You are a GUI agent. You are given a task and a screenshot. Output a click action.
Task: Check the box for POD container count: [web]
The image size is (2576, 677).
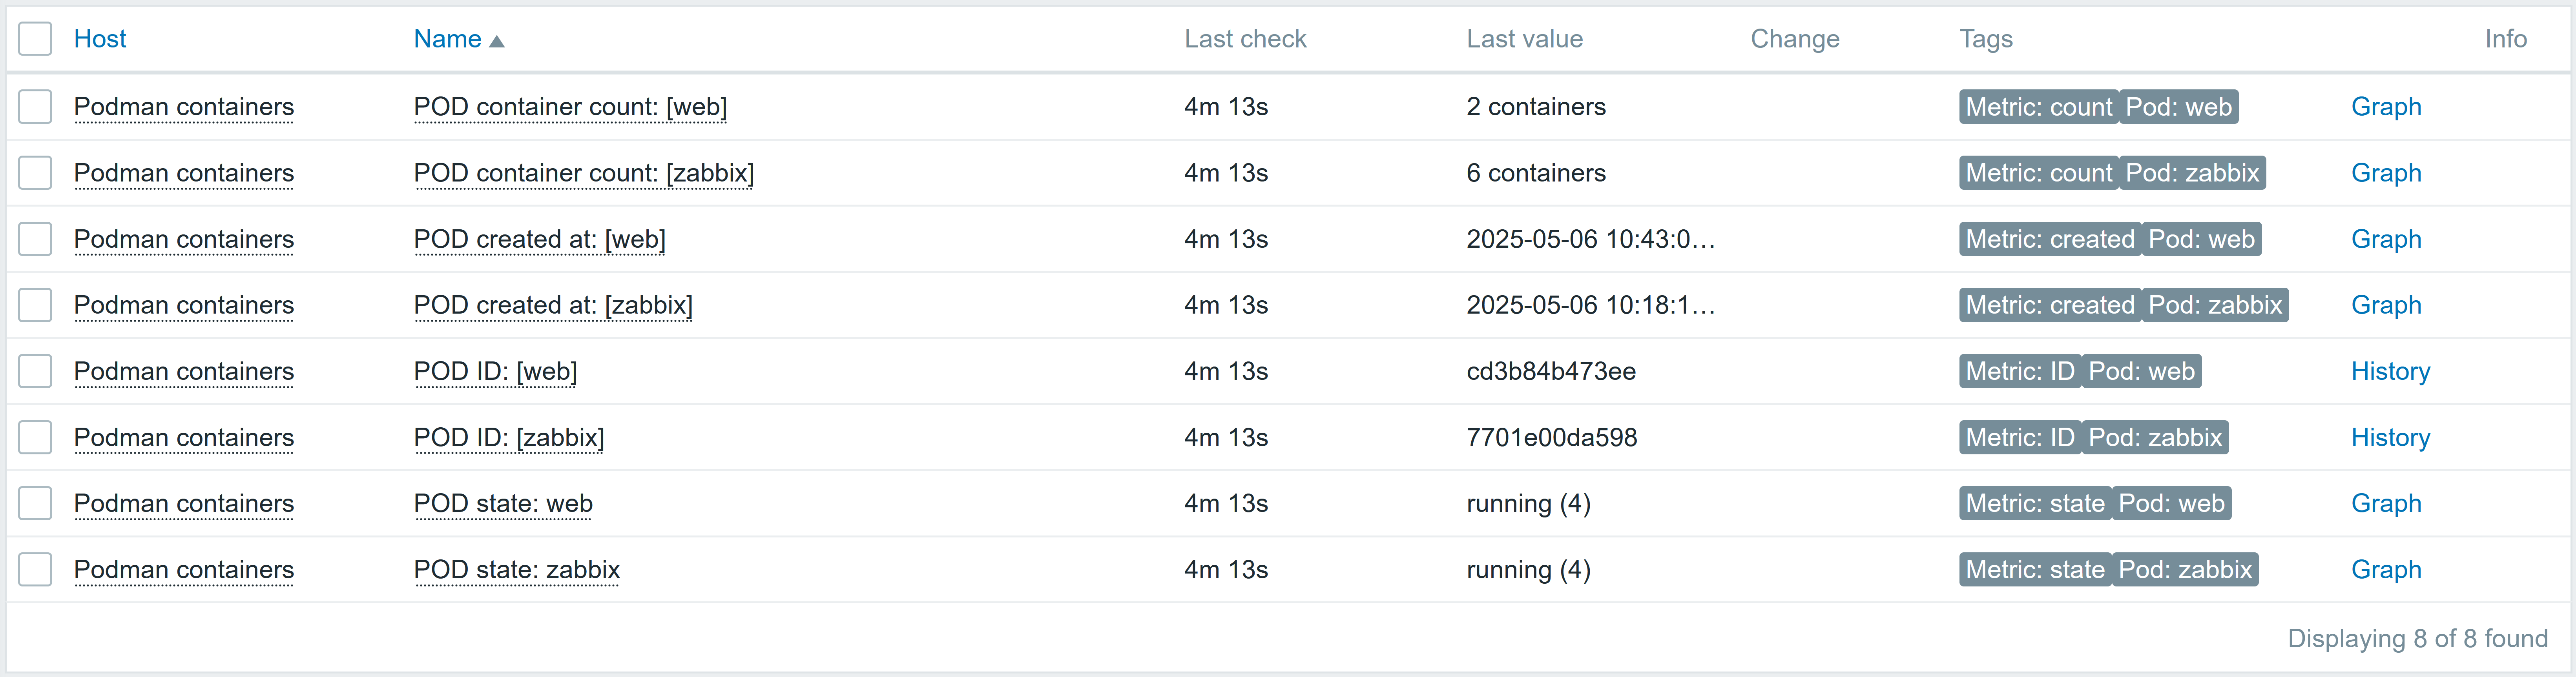pyautogui.click(x=35, y=107)
